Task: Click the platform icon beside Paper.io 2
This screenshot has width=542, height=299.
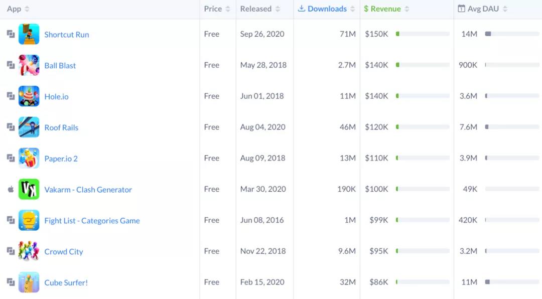Action: click(11, 158)
